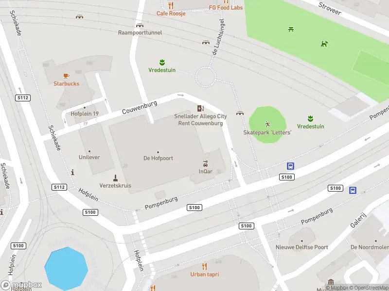Click the Unilever building marker
389x291 pixels.
point(89,151)
